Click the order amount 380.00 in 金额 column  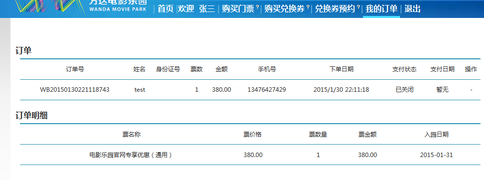point(221,90)
